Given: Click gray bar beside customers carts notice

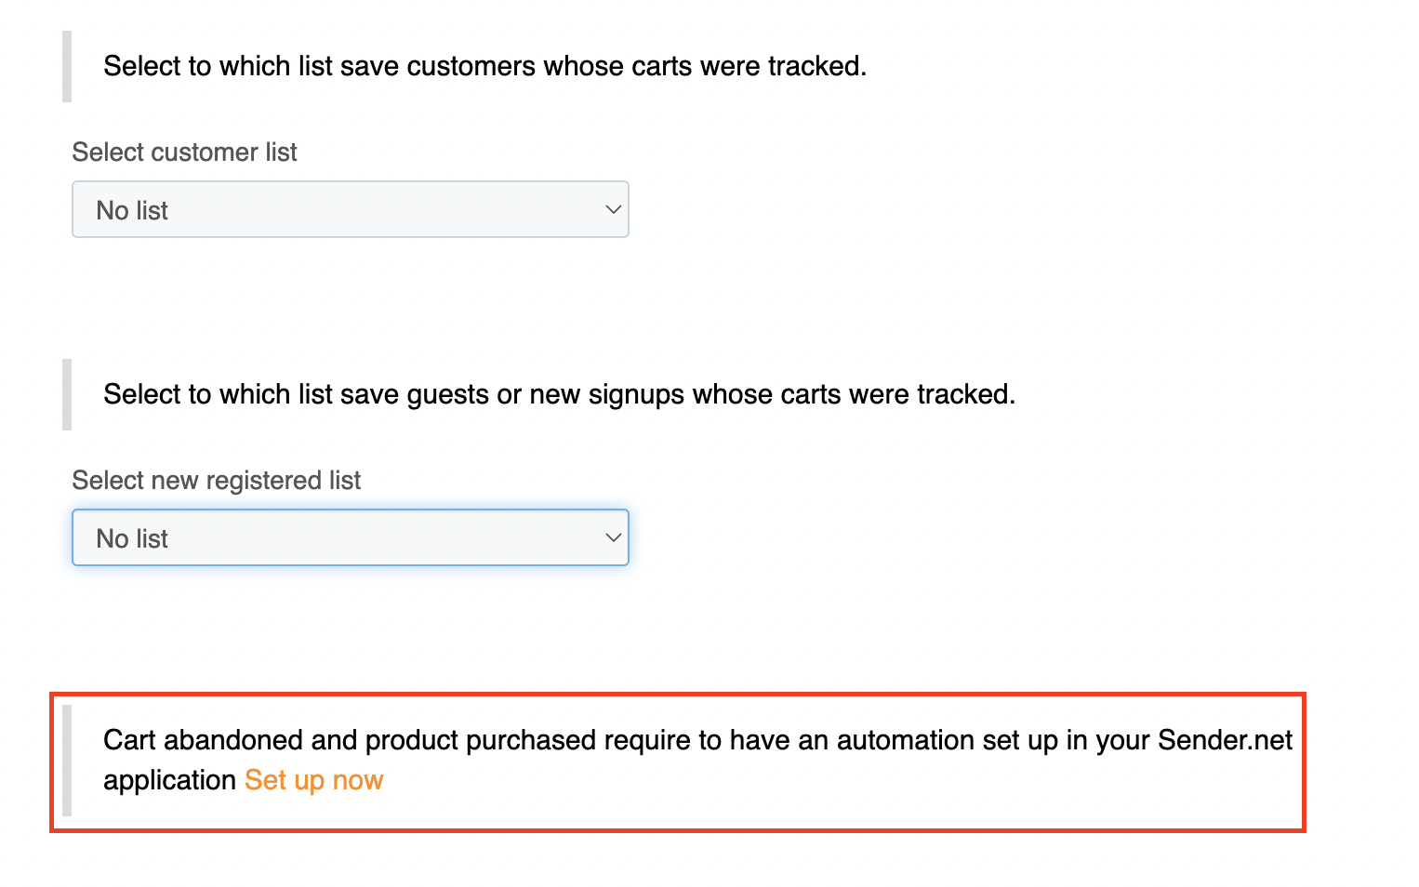Looking at the screenshot, I should (x=67, y=66).
